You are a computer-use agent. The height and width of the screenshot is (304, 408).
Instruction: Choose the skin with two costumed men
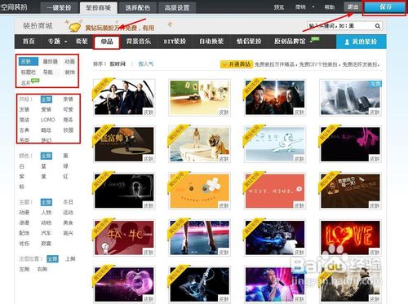[275, 97]
